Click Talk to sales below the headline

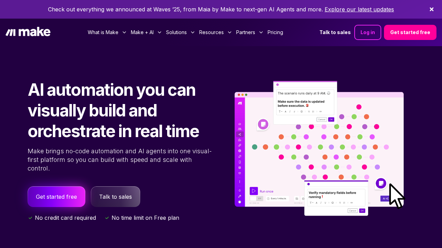click(x=115, y=197)
